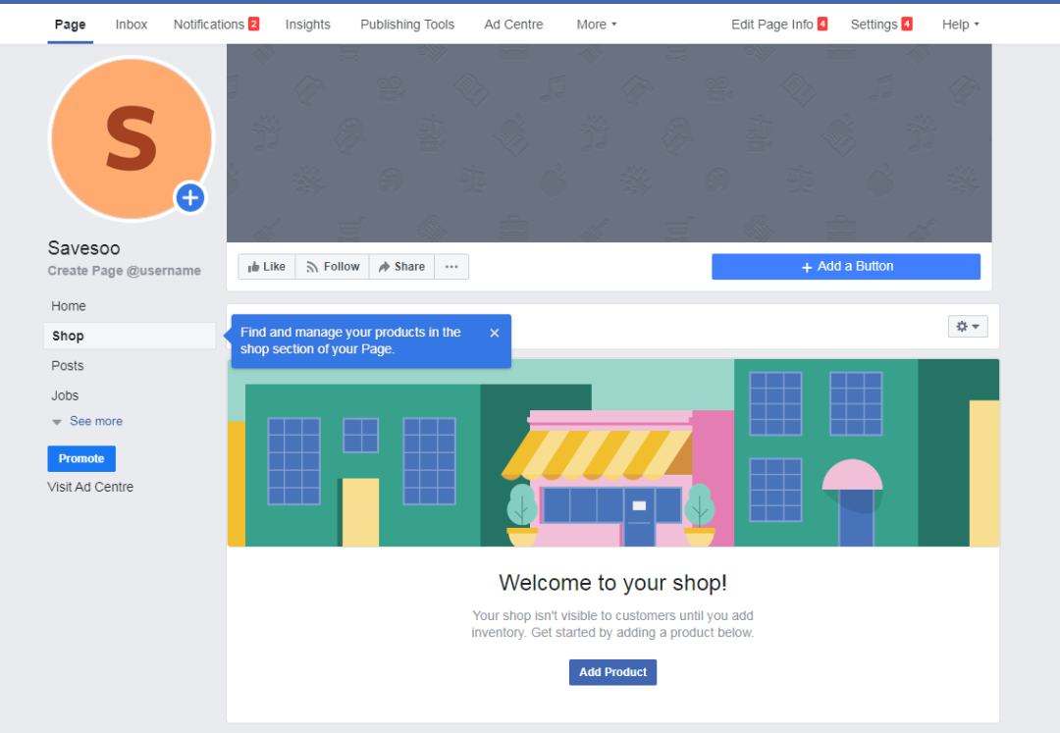Viewport: 1060px width, 733px height.
Task: Open Jobs in the sidebar
Action: (x=65, y=395)
